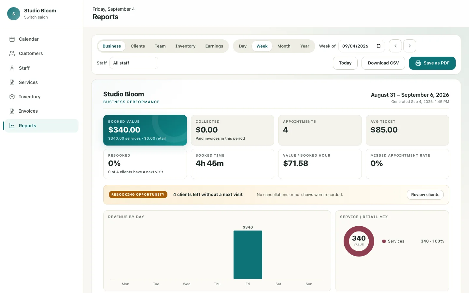Select the Day period option

pyautogui.click(x=243, y=46)
